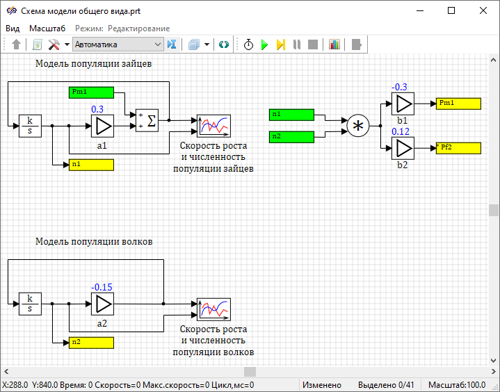Open the script page icon in toolbar

(x=37, y=44)
